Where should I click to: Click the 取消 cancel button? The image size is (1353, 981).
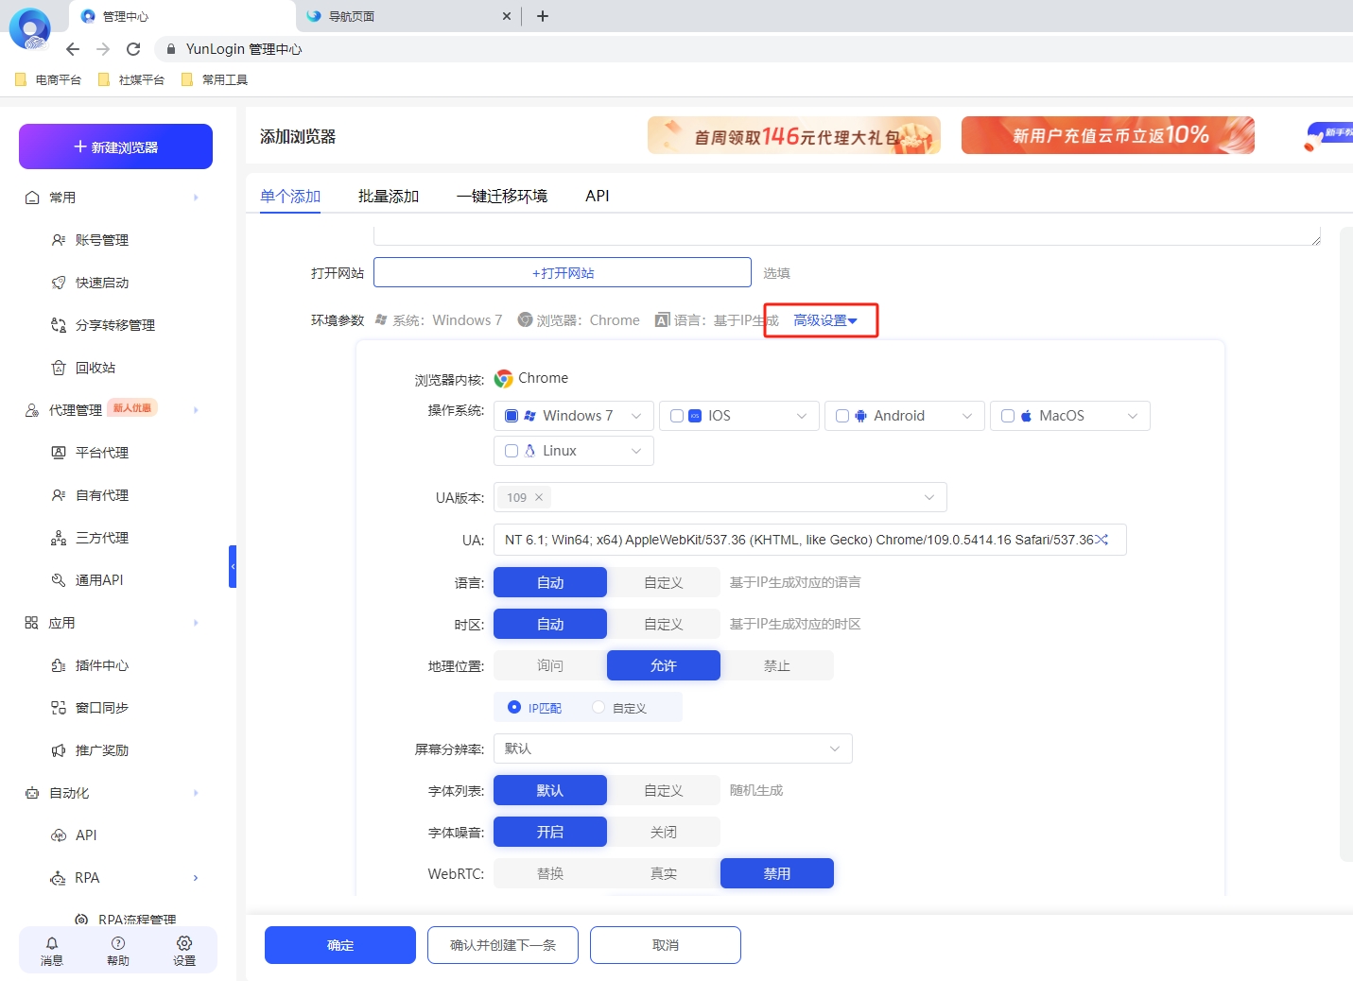(666, 945)
